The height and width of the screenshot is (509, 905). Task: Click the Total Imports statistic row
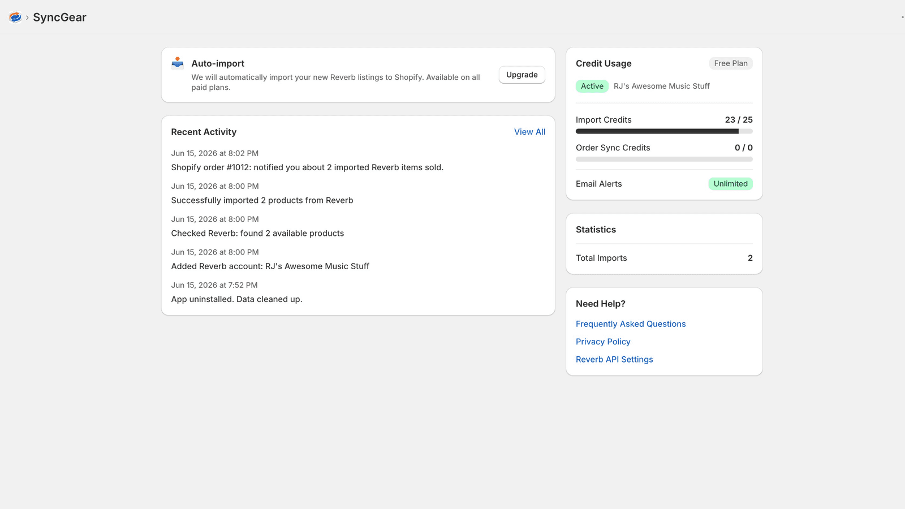coord(664,258)
